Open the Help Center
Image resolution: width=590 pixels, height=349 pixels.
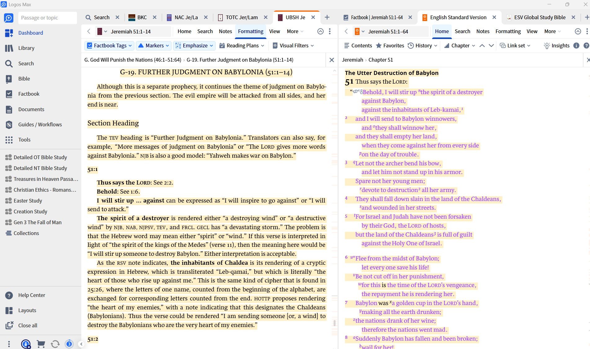tap(31, 295)
